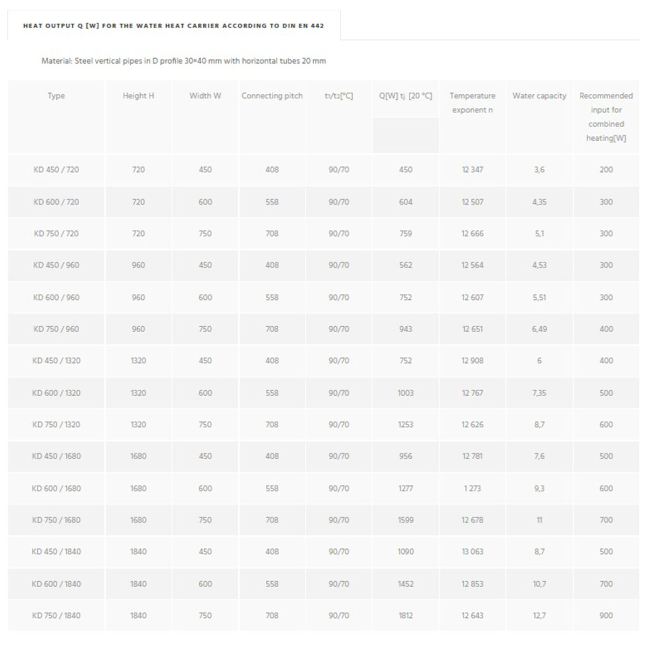Select the KD 450 / 720 row label
Screen dimensions: 647x647
click(56, 170)
